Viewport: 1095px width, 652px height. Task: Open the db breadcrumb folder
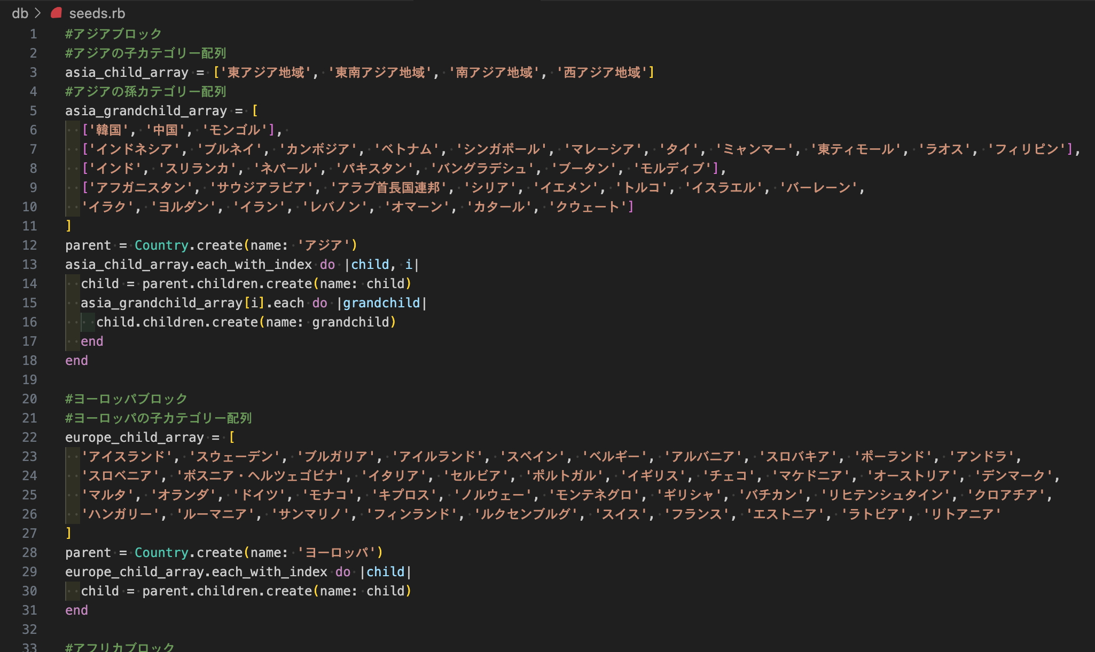point(20,13)
